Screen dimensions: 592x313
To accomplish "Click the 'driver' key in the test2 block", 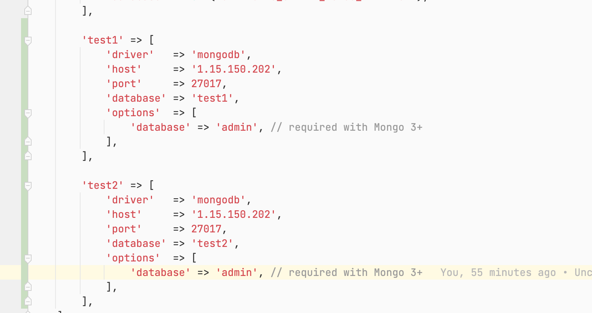I will point(130,200).
